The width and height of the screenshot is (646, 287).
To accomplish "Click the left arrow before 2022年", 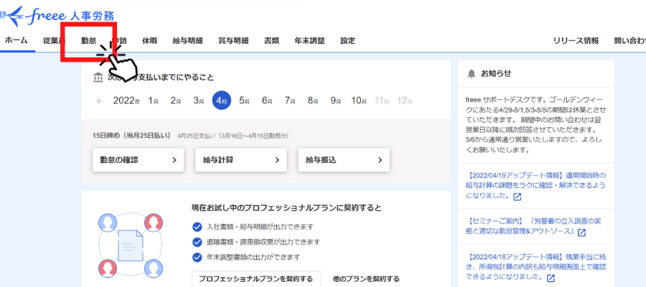I will pos(100,101).
